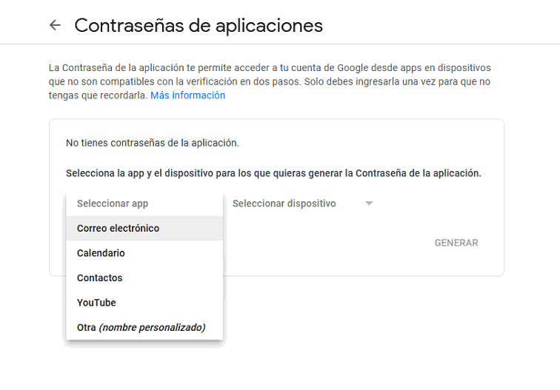The height and width of the screenshot is (390, 560).
Task: Select Correo electrónico from the app list
Action: tap(119, 228)
